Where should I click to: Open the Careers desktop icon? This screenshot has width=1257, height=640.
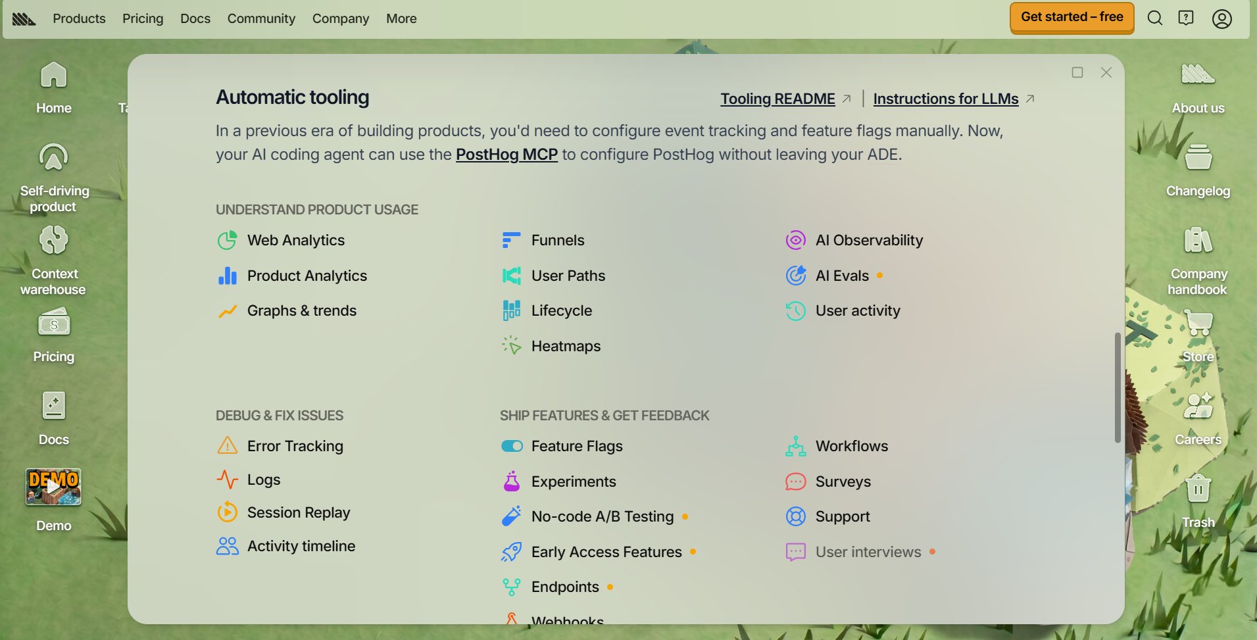[x=1198, y=418]
